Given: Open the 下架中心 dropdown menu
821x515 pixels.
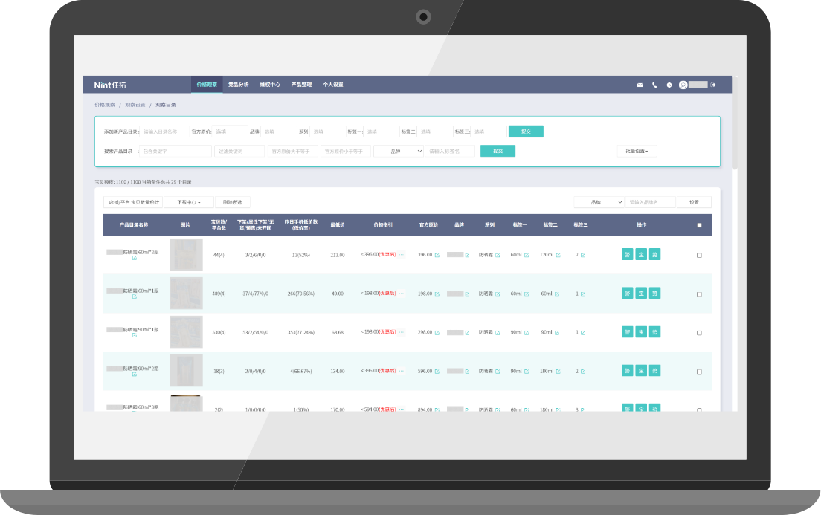Looking at the screenshot, I should (x=188, y=202).
